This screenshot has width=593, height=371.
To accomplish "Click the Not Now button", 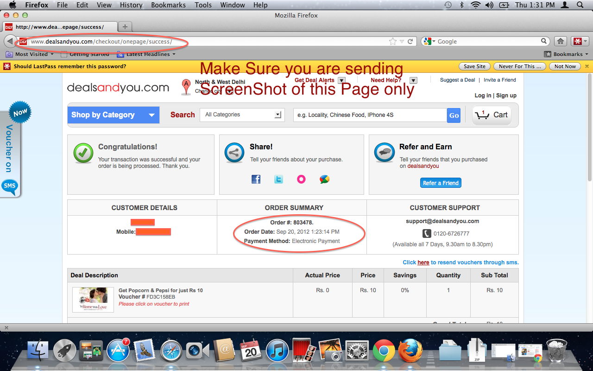I will click(565, 66).
